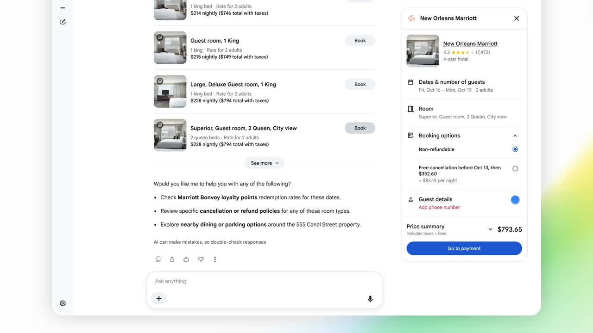Go to payment for the booking
The width and height of the screenshot is (593, 333).
coord(464,248)
